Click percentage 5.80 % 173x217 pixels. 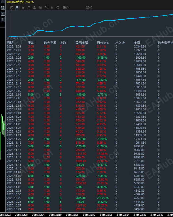click(101, 106)
